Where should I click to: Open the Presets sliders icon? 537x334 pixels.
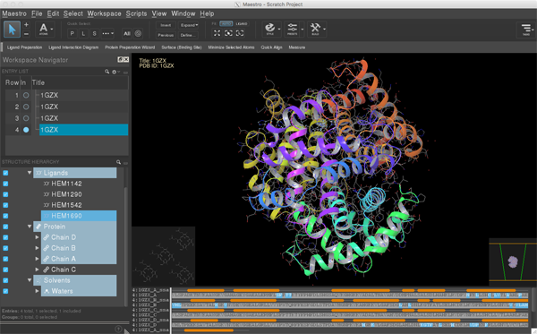tap(292, 29)
